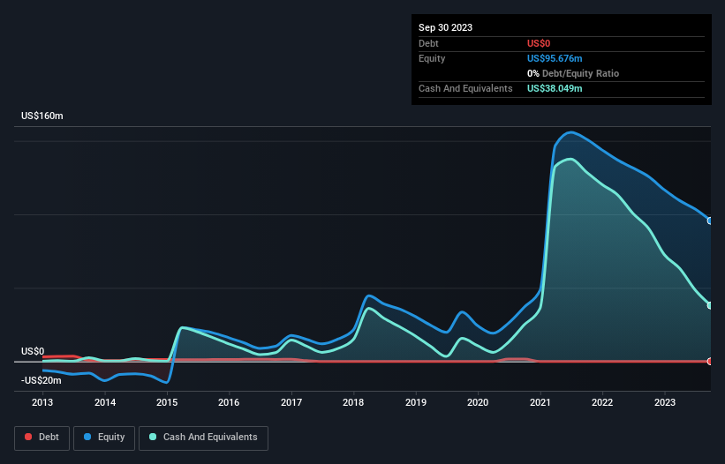Screen dimensions: 725x464
Task: Select the Equity endpoint marker at Sep 2023
Action: tap(710, 221)
